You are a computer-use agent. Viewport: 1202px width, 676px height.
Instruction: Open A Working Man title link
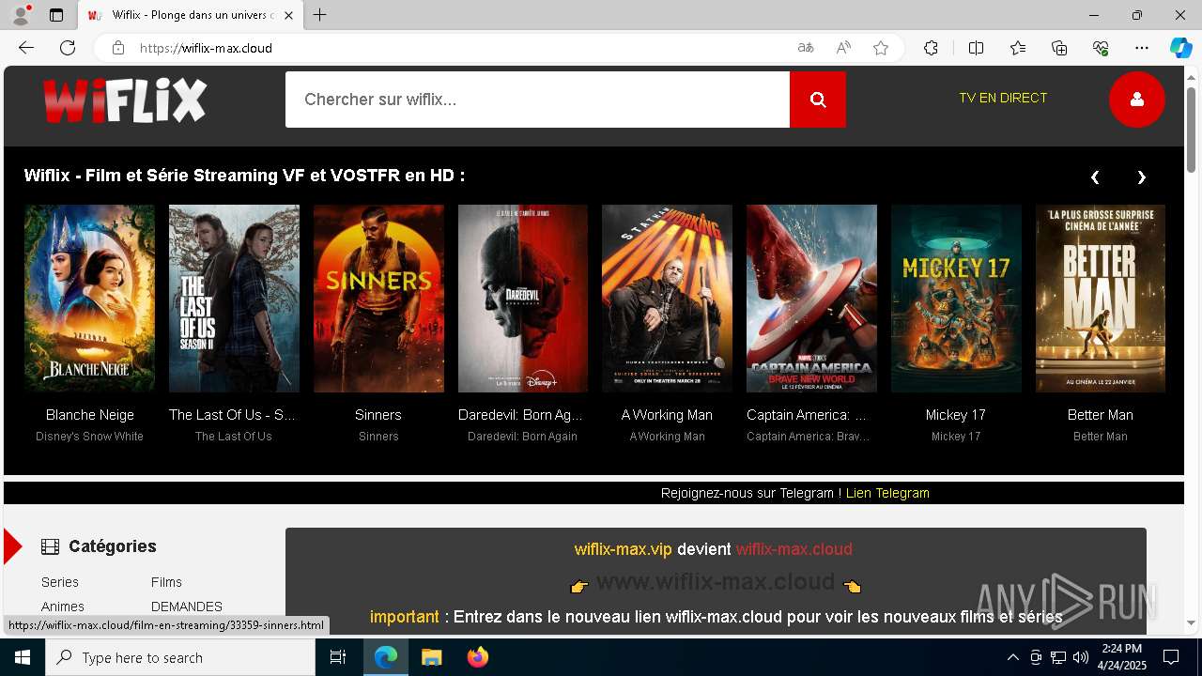click(x=667, y=415)
